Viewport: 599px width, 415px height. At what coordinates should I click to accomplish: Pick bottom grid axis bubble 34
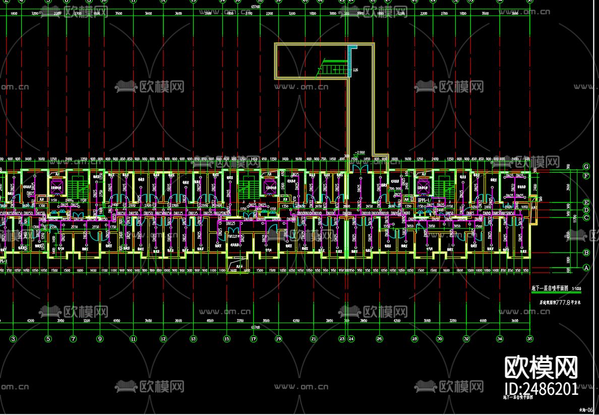tap(500, 339)
